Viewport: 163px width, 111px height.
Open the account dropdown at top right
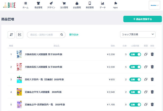(154, 5)
